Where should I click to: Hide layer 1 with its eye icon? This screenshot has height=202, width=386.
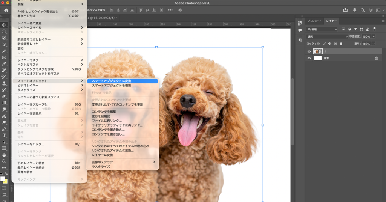(x=309, y=51)
